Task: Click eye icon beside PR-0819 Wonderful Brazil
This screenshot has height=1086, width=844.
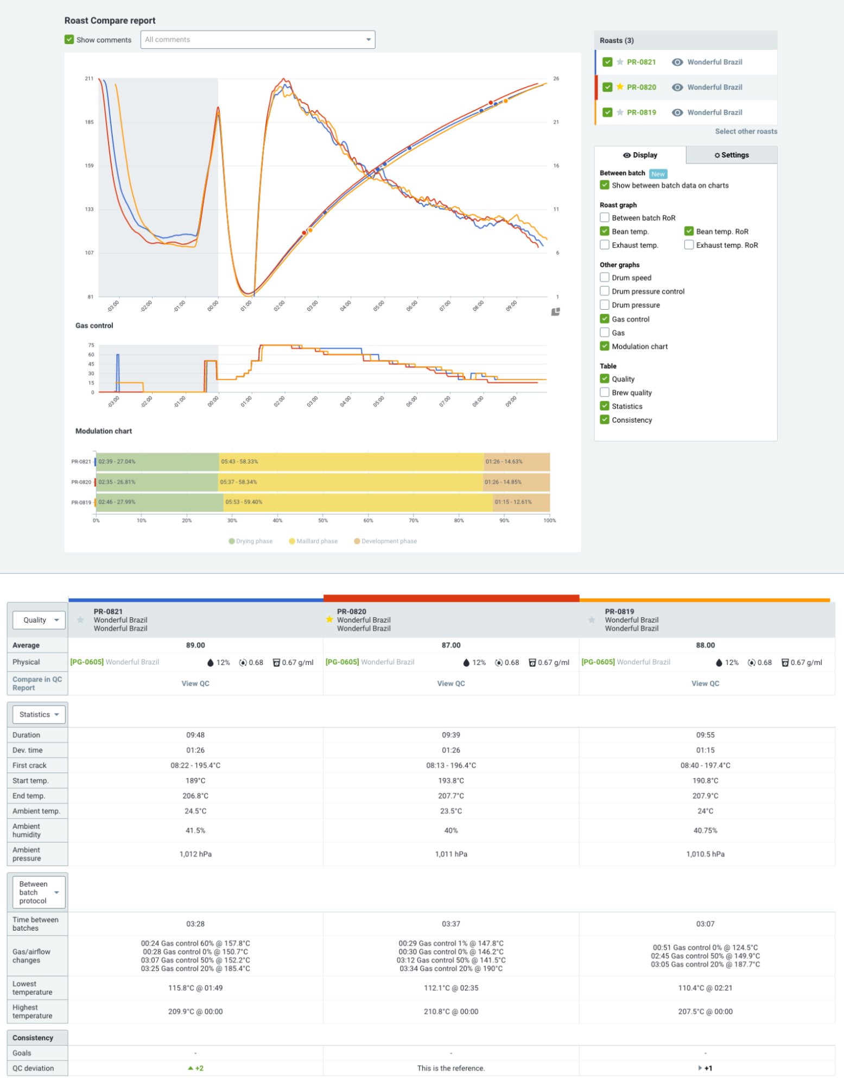Action: (x=677, y=112)
